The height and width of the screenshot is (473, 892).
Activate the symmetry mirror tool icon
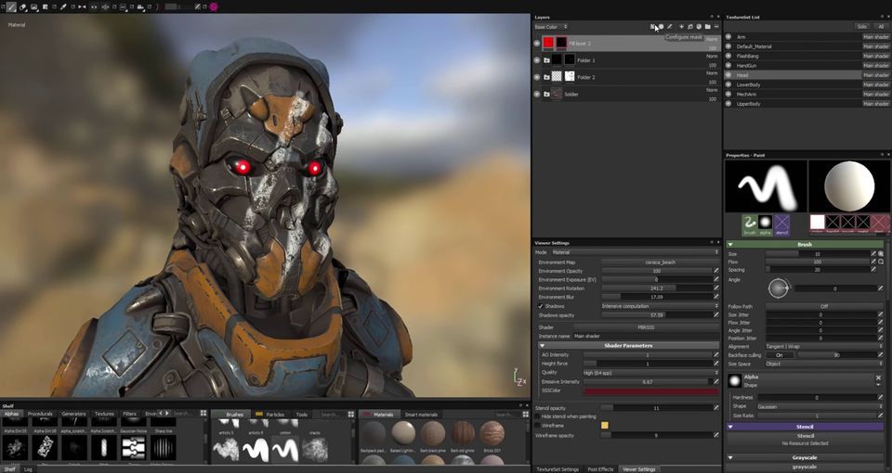83,6
